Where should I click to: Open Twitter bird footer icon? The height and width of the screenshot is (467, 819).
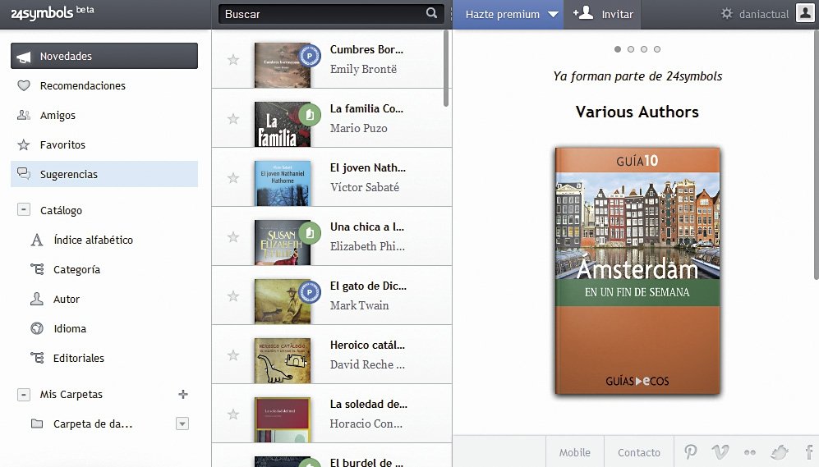780,452
